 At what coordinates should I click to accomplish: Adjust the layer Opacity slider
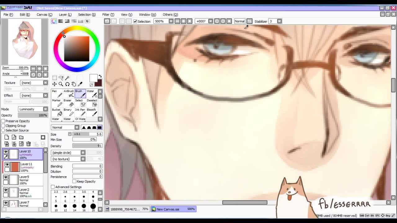[x=33, y=115]
